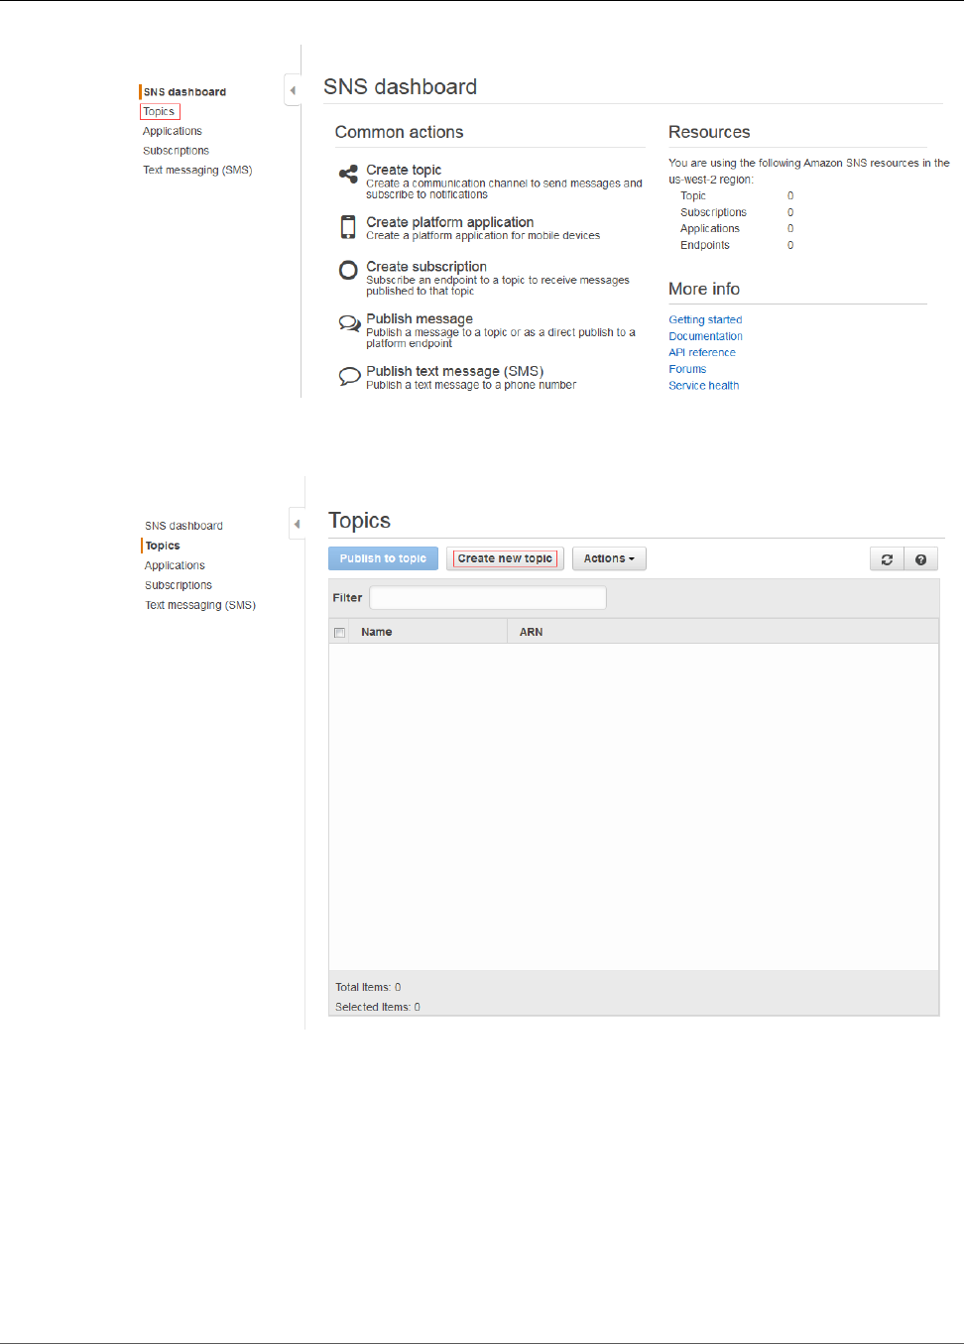The width and height of the screenshot is (965, 1344).
Task: Open the Service health link
Action: [x=703, y=386]
